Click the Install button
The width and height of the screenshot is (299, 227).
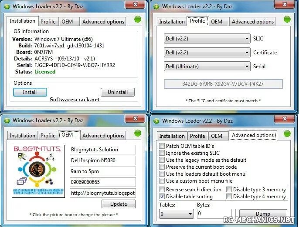pos(30,92)
